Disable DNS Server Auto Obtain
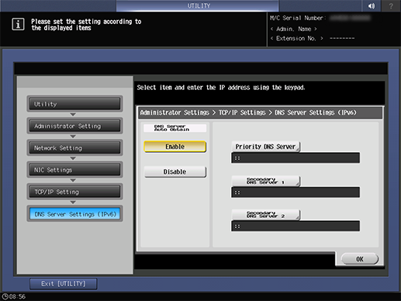Viewport: 401px width, 301px height. [x=175, y=171]
